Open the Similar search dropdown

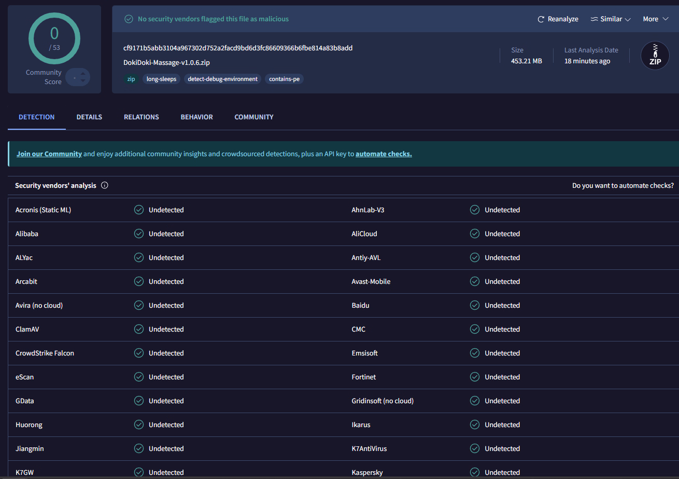611,19
